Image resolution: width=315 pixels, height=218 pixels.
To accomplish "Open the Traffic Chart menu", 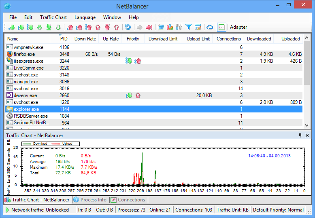I will 53,17.
